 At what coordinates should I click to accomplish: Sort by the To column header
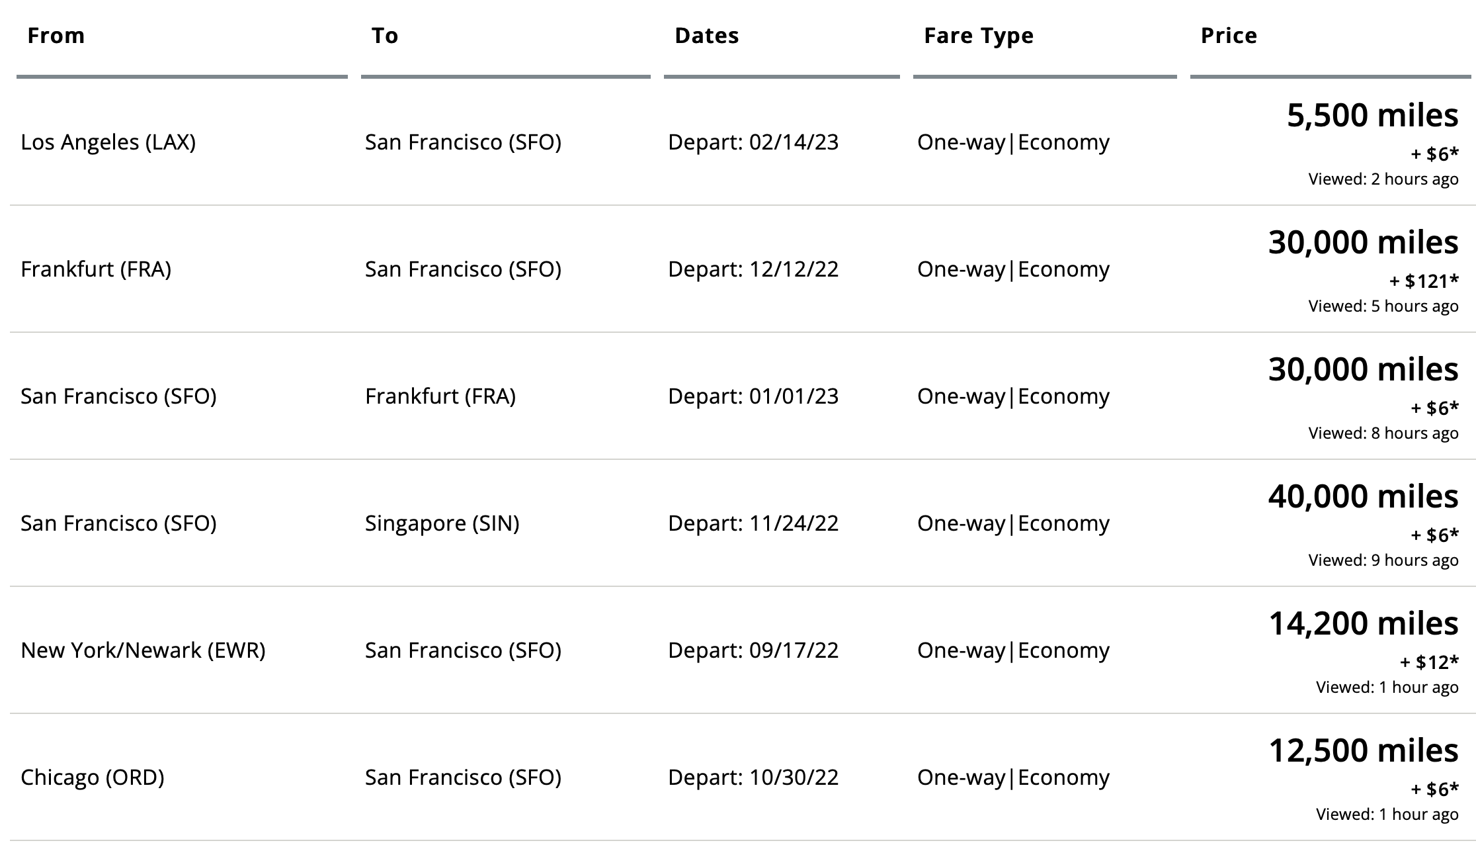coord(385,36)
